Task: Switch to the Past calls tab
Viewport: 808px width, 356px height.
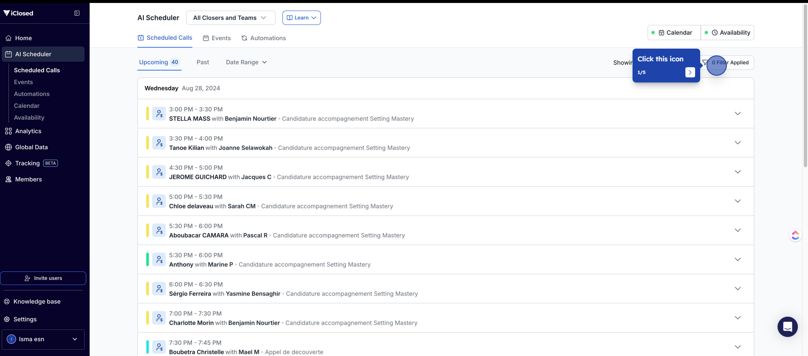Action: click(x=203, y=62)
